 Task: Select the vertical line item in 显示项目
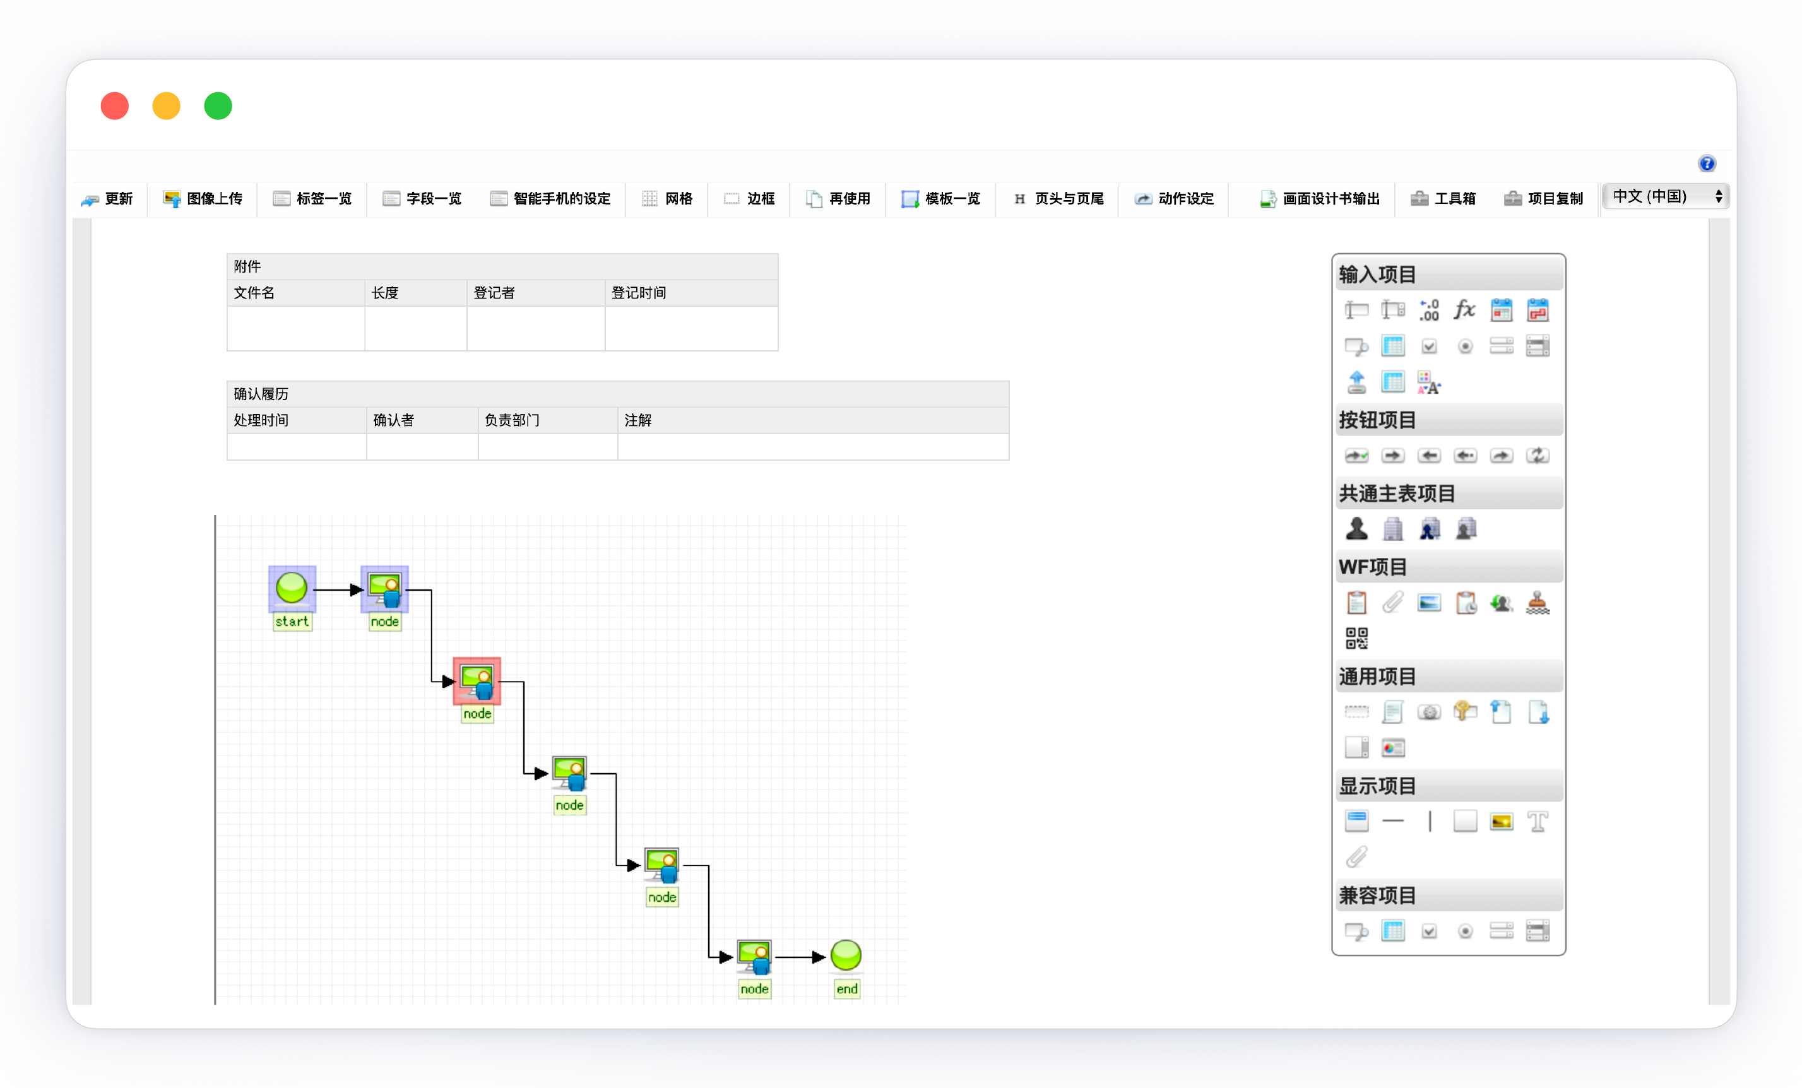pyautogui.click(x=1429, y=822)
